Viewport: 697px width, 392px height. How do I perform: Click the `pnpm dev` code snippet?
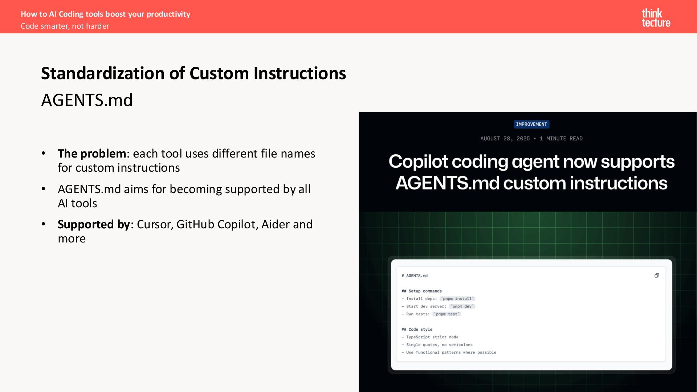tap(462, 306)
